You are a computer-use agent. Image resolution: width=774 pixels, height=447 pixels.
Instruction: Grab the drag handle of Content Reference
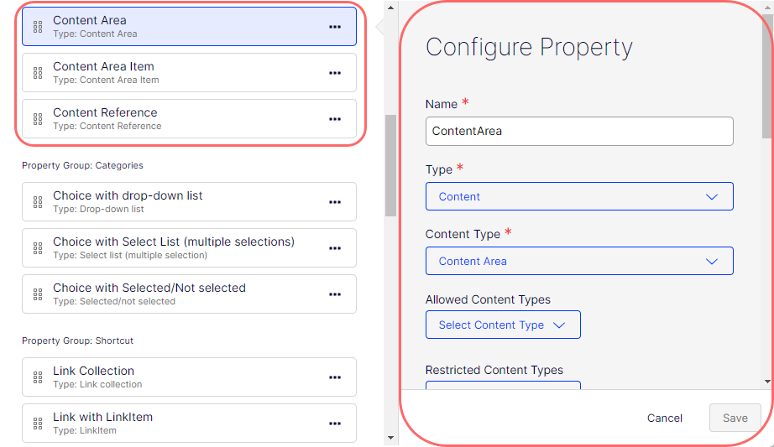click(x=38, y=119)
